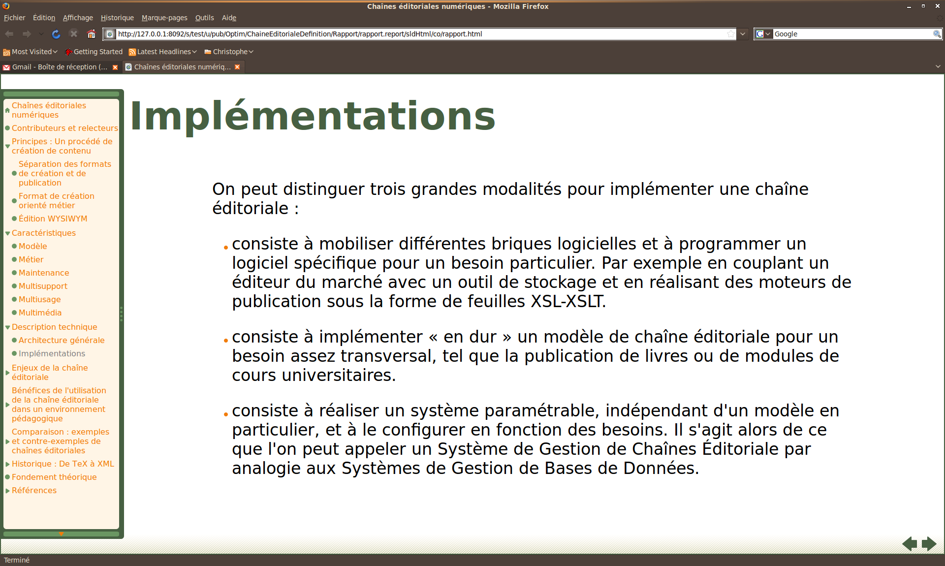Open the Marque-pages menu
Viewport: 945px width, 566px height.
click(164, 18)
